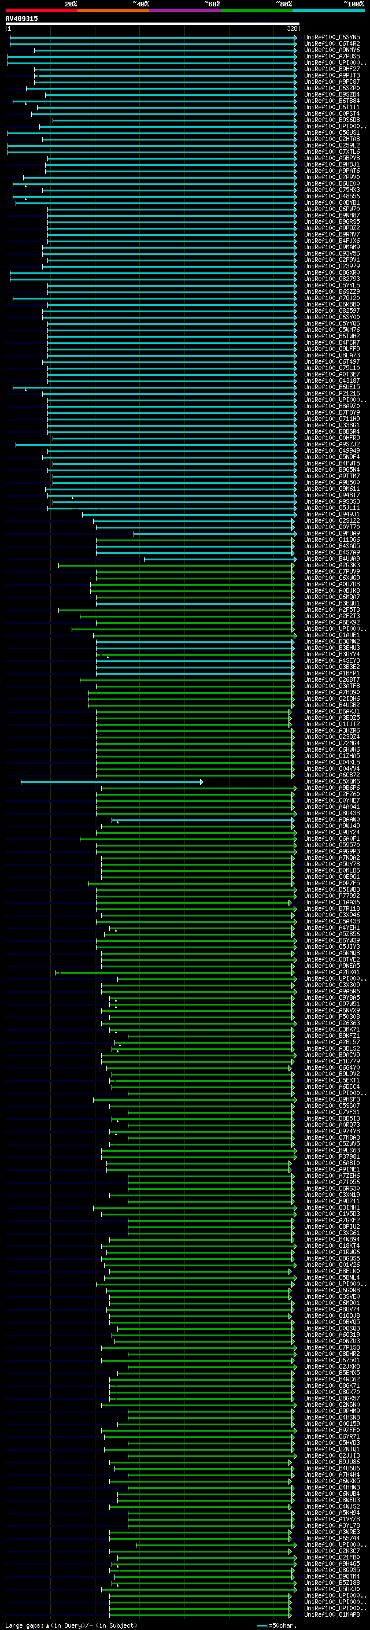Click the UniRef100_B3EQU1 label

pyautogui.click(x=331, y=603)
